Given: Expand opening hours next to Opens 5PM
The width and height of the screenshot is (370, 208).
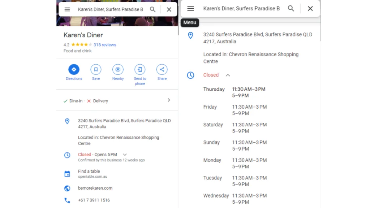Looking at the screenshot, I should click(x=125, y=155).
